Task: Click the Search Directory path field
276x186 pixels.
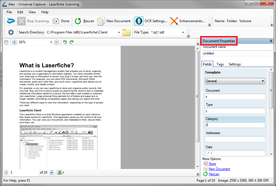Action: click(81, 32)
